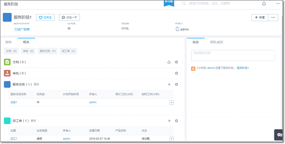Image resolution: width=285 pixels, height=144 pixels.
Task: Open settings gear for 文档 section
Action: pos(176,62)
